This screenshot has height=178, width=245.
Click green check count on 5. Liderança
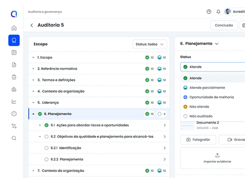click(x=149, y=102)
